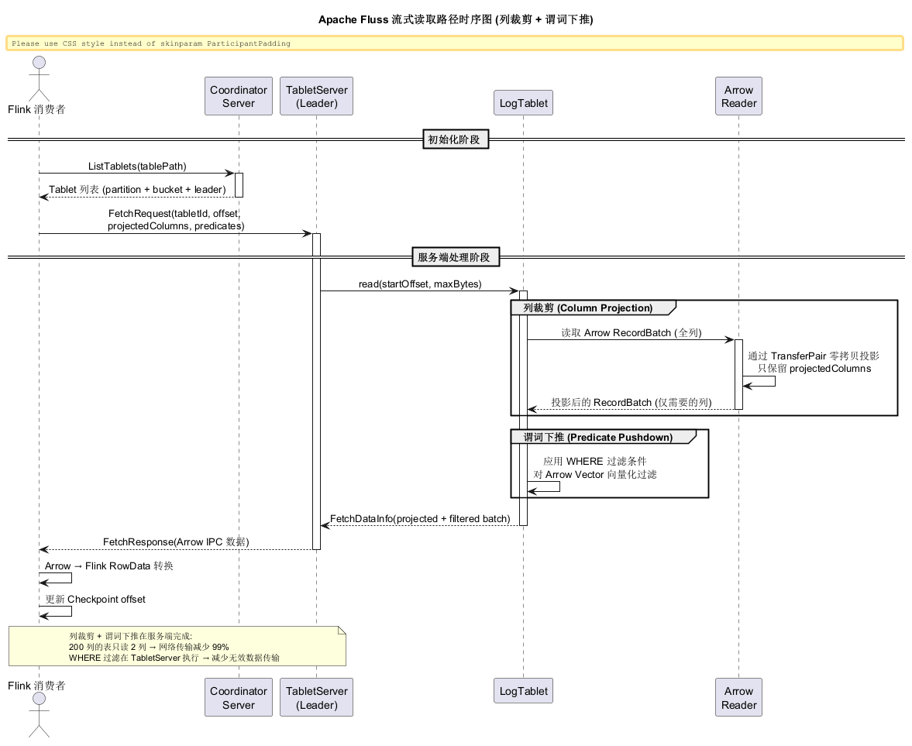912x746 pixels.
Task: Click the yellow skinparam ParticipantPadding warning banner
Action: pos(455,43)
